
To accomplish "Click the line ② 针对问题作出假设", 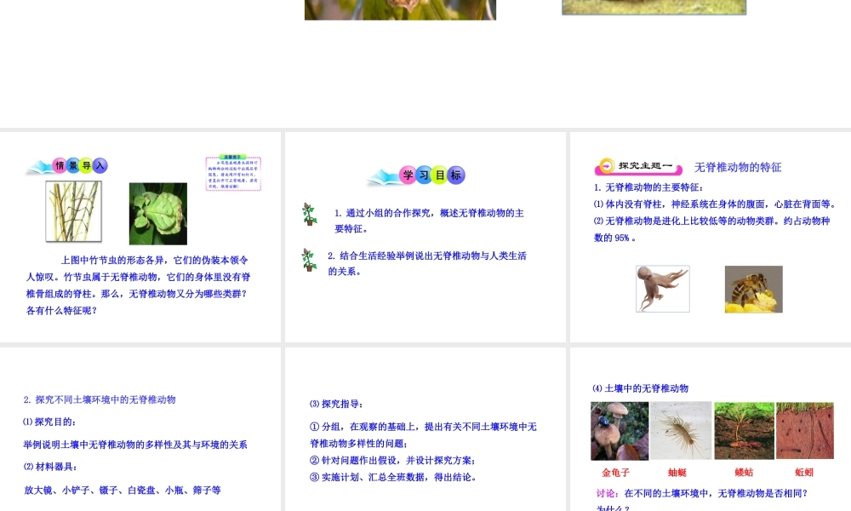I will [x=392, y=461].
